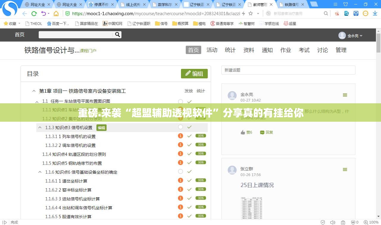Click the green 编辑 button beside 目录
Image resolution: width=381 pixels, height=225 pixels.
pyautogui.click(x=194, y=74)
